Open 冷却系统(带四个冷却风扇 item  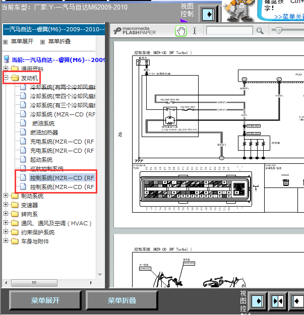63,96
